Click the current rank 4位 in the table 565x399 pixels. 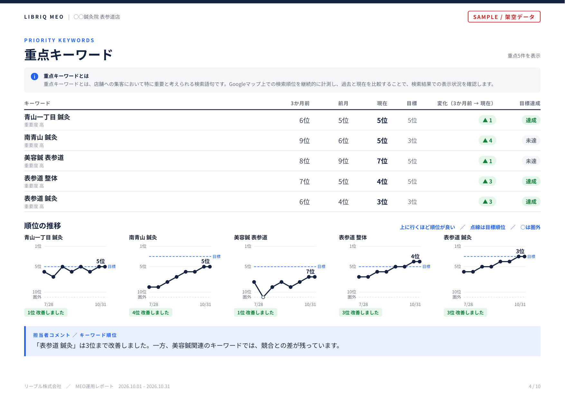[382, 182]
